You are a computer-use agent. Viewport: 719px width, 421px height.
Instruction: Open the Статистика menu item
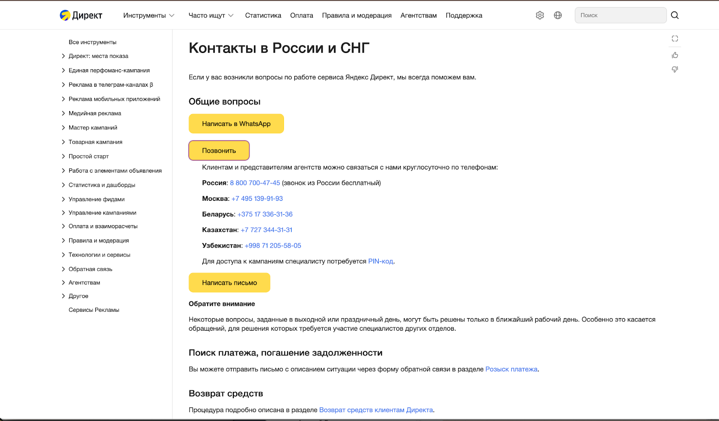click(x=263, y=15)
